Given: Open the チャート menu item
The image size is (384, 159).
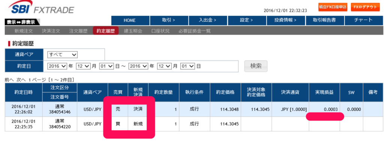Looking at the screenshot, I should click(364, 21).
